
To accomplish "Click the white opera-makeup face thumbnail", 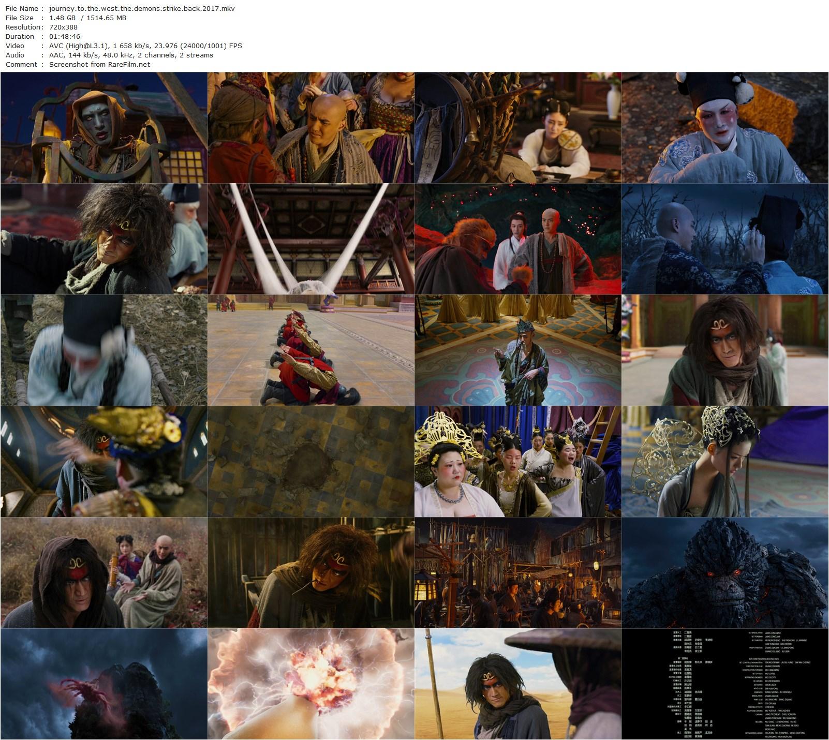I will (x=725, y=127).
